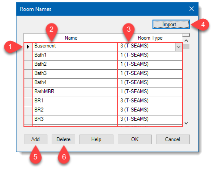Click the row header beside BR3
212x169 pixels.
point(28,120)
